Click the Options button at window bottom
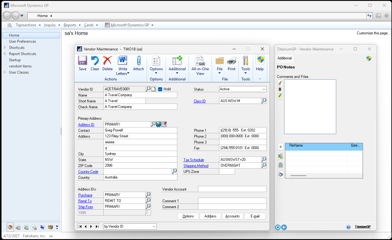The width and height of the screenshot is (392, 240). coord(188,216)
